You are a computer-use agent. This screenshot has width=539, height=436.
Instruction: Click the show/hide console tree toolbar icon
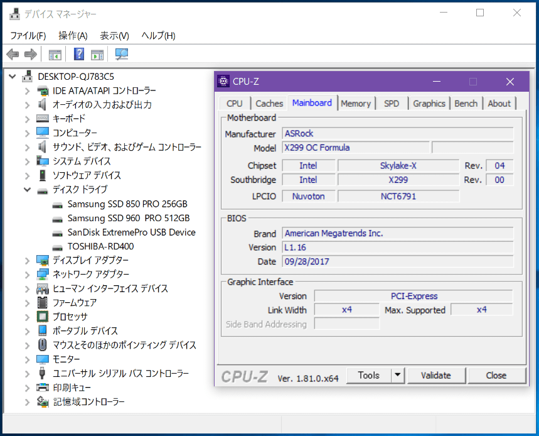[x=55, y=55]
